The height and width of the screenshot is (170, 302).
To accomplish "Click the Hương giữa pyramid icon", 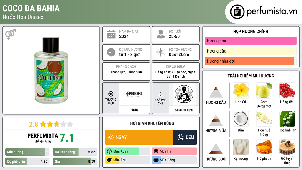I will click(x=216, y=120).
